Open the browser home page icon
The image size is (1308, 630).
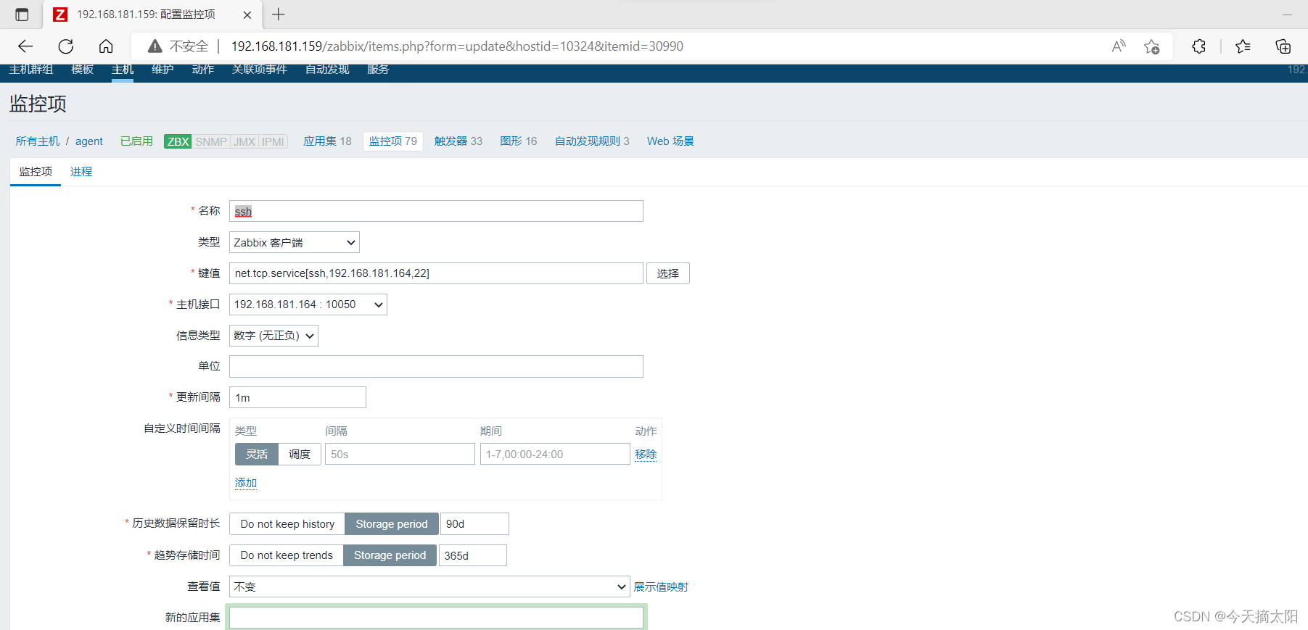pyautogui.click(x=106, y=46)
